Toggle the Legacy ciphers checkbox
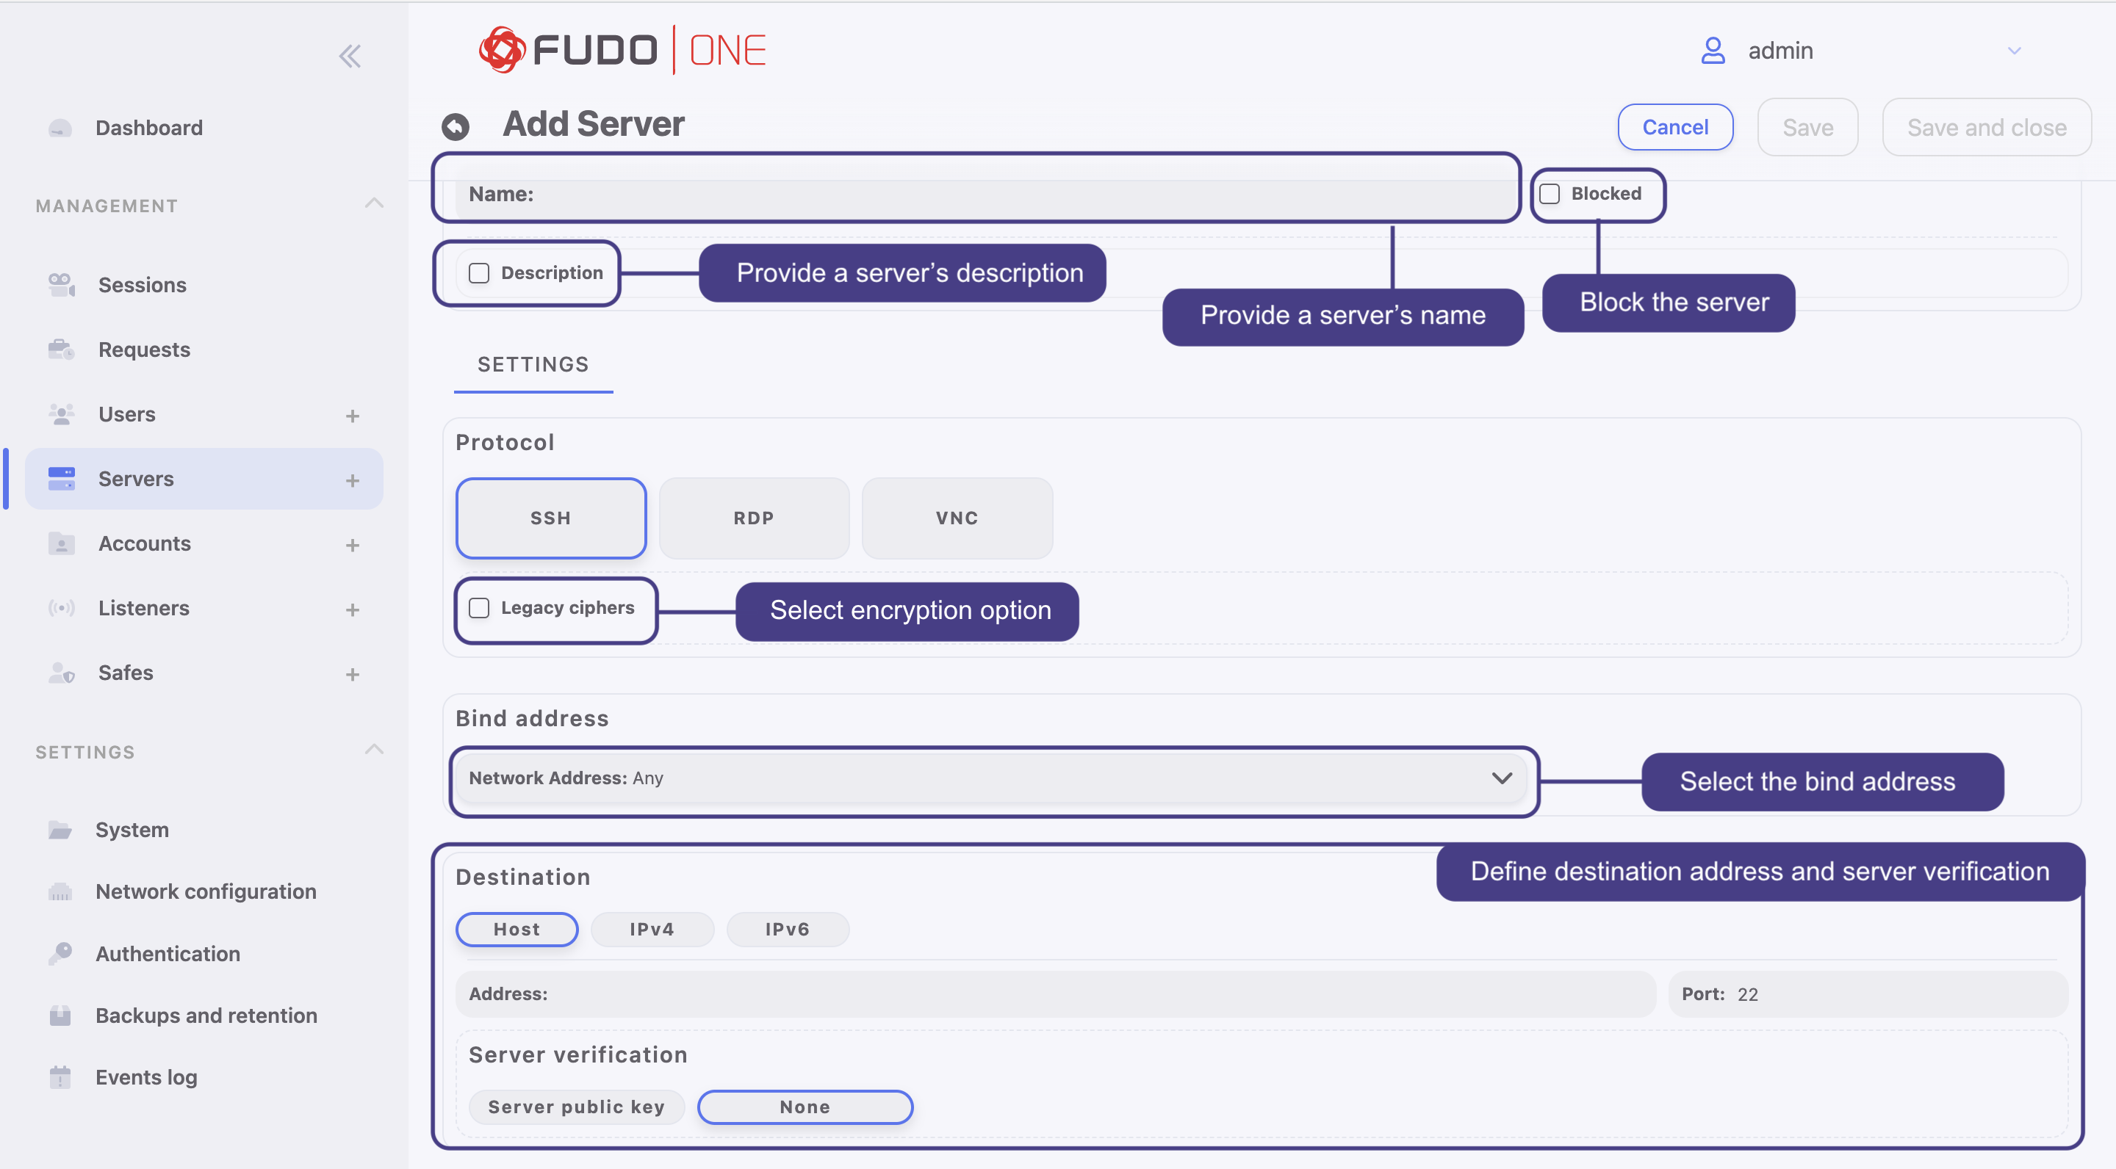This screenshot has height=1169, width=2116. tap(480, 606)
